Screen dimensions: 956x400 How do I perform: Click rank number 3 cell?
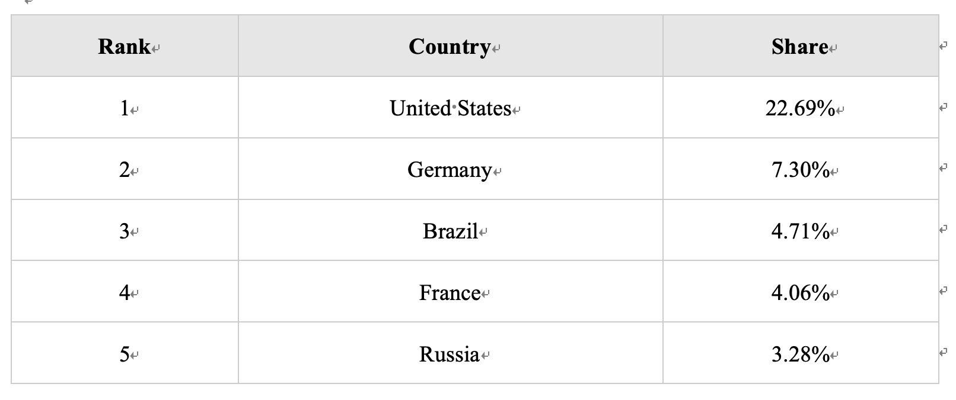click(125, 230)
